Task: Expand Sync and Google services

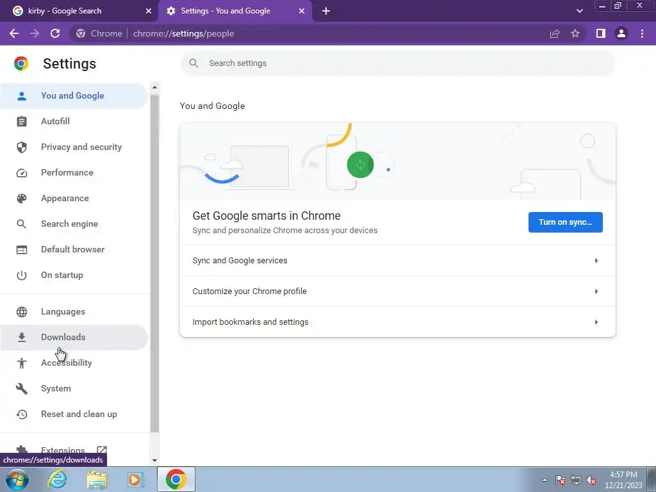Action: tap(397, 261)
